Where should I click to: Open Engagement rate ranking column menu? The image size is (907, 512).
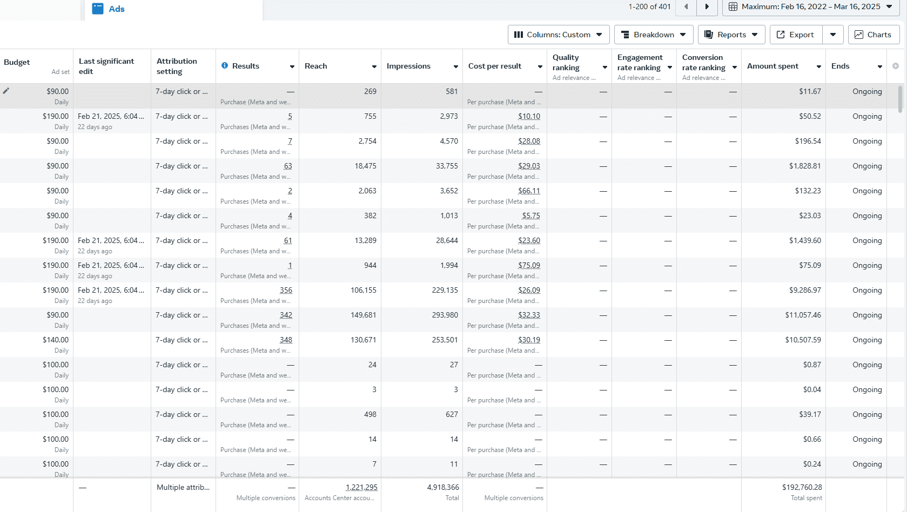click(x=670, y=68)
